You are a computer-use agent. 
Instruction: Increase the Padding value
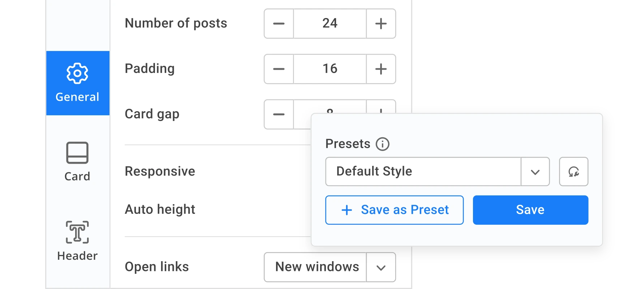(381, 69)
